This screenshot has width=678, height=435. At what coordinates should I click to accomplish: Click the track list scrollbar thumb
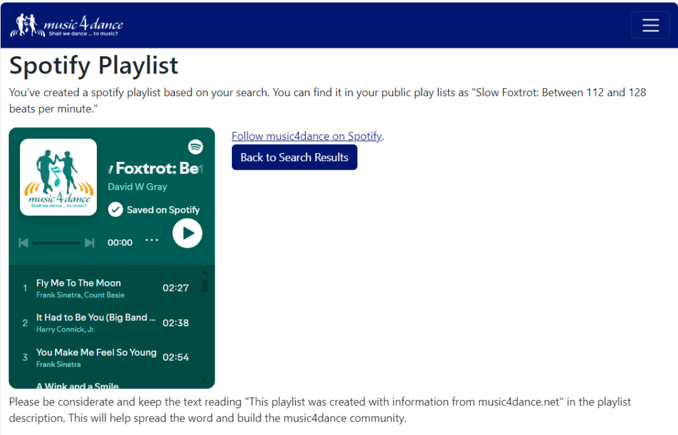pos(205,286)
